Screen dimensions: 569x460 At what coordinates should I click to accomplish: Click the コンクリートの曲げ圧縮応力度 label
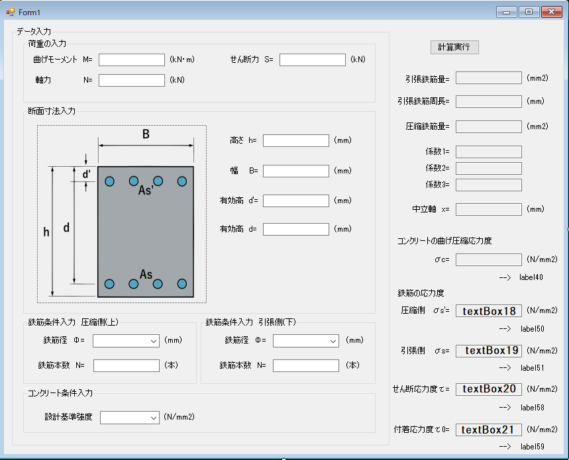pos(444,241)
